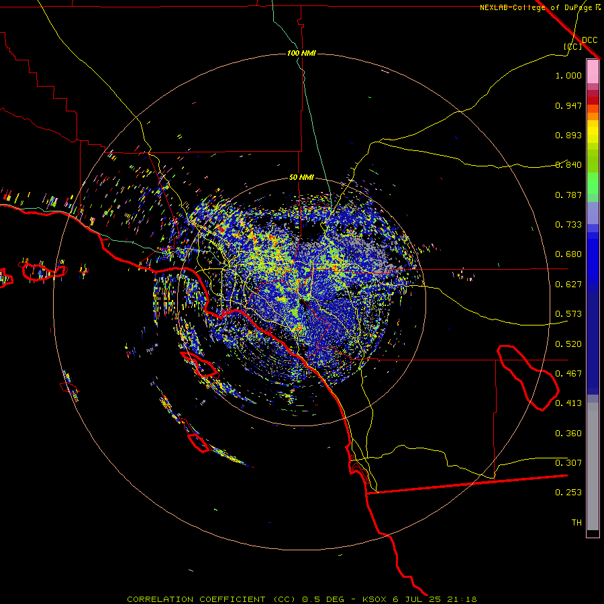Select the periwinkle light-blue color bar segment

tap(593, 213)
